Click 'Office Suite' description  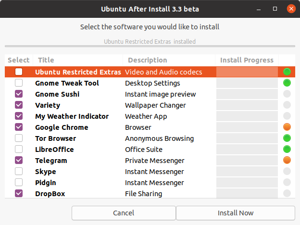click(x=144, y=150)
